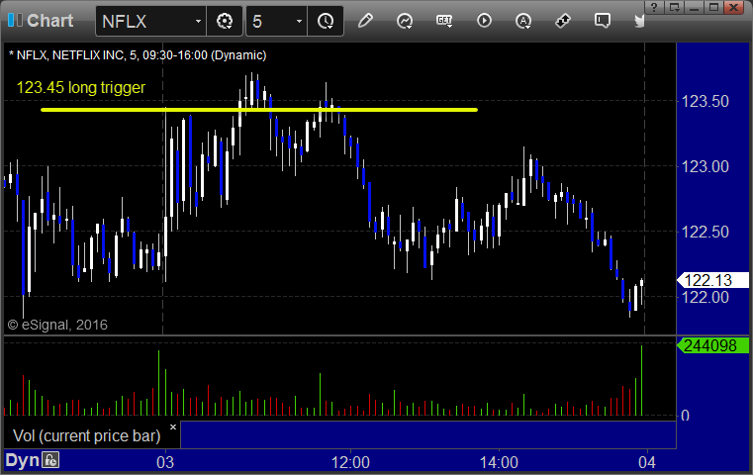The width and height of the screenshot is (753, 475).
Task: Click the 04 date axis label
Action: (647, 462)
